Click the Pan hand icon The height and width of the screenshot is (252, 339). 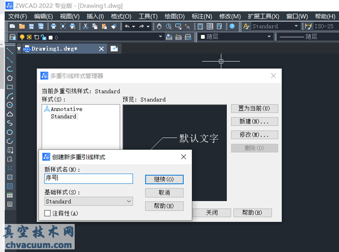(x=159, y=26)
